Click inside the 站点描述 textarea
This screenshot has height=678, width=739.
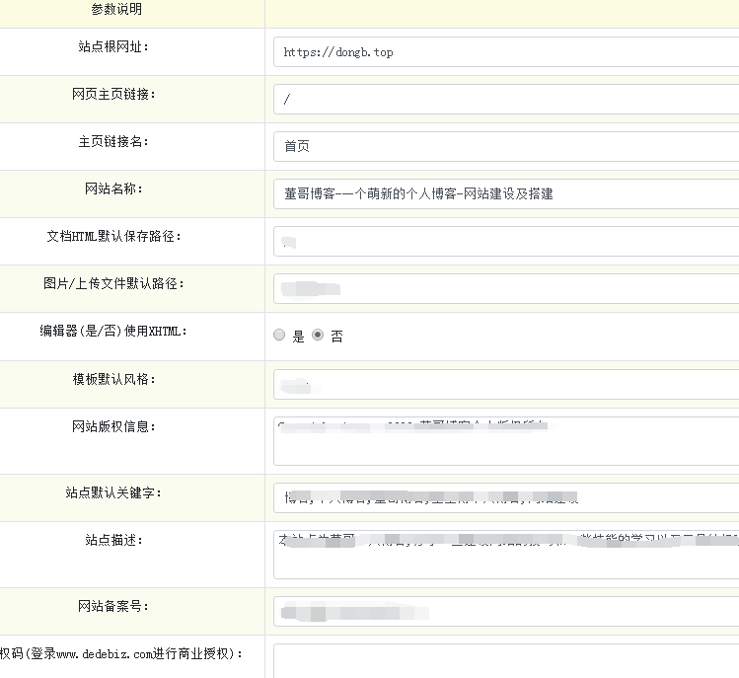(x=506, y=554)
